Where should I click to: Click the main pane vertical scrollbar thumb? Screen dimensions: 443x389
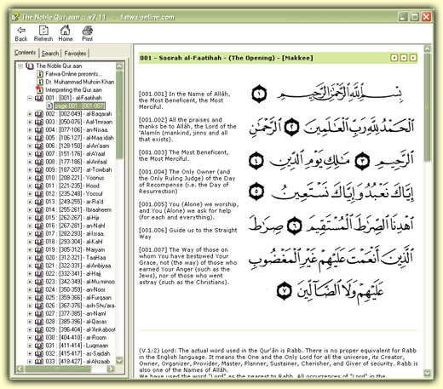427,108
